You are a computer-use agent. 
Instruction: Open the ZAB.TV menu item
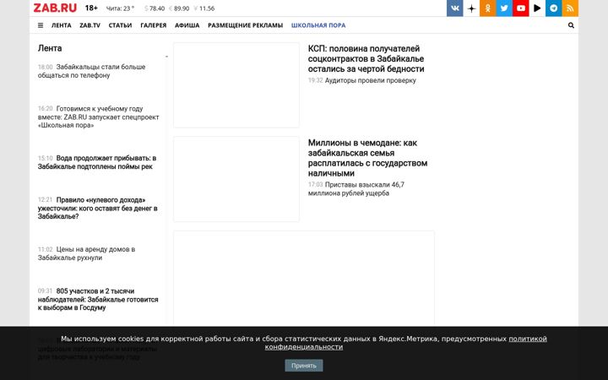point(90,25)
